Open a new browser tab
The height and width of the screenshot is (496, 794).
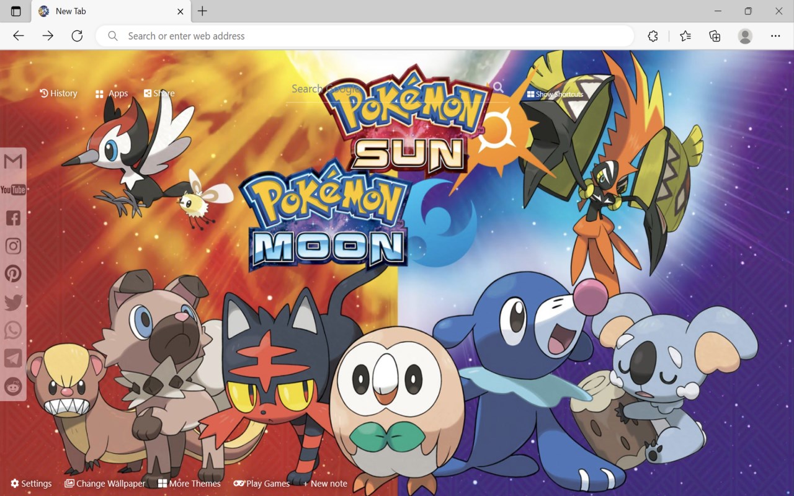click(202, 11)
